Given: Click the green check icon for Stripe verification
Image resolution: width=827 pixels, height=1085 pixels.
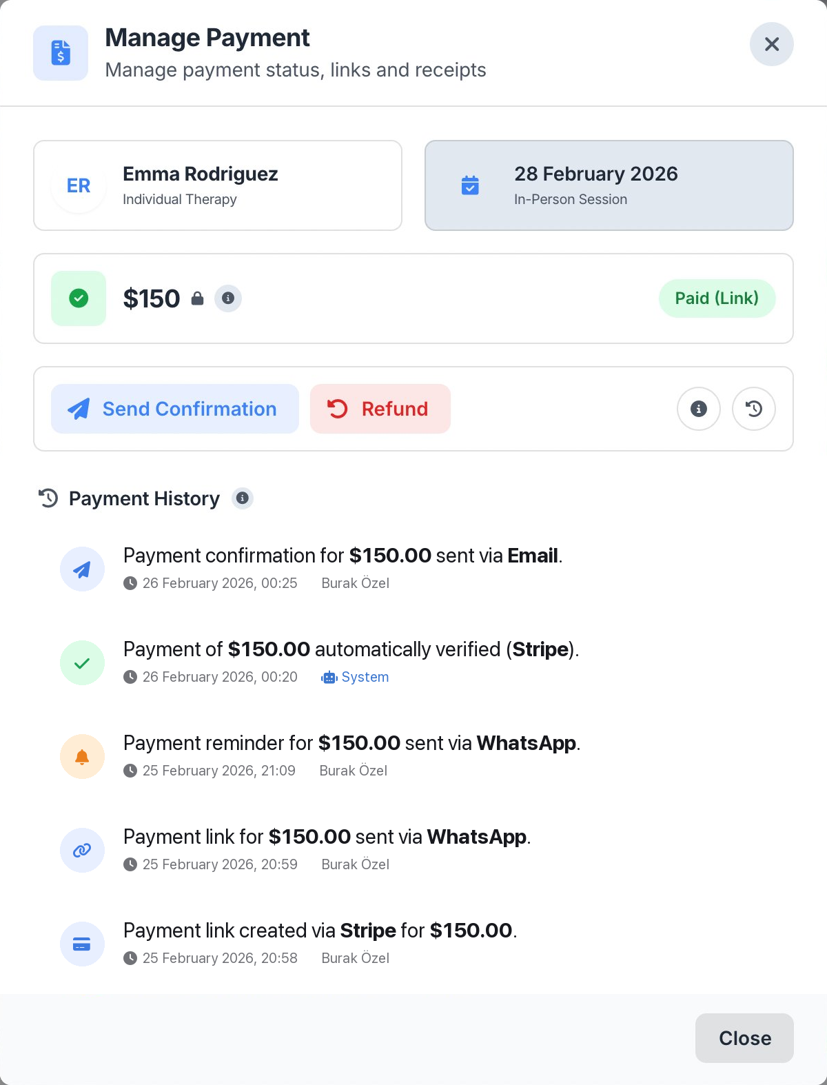Looking at the screenshot, I should (82, 663).
